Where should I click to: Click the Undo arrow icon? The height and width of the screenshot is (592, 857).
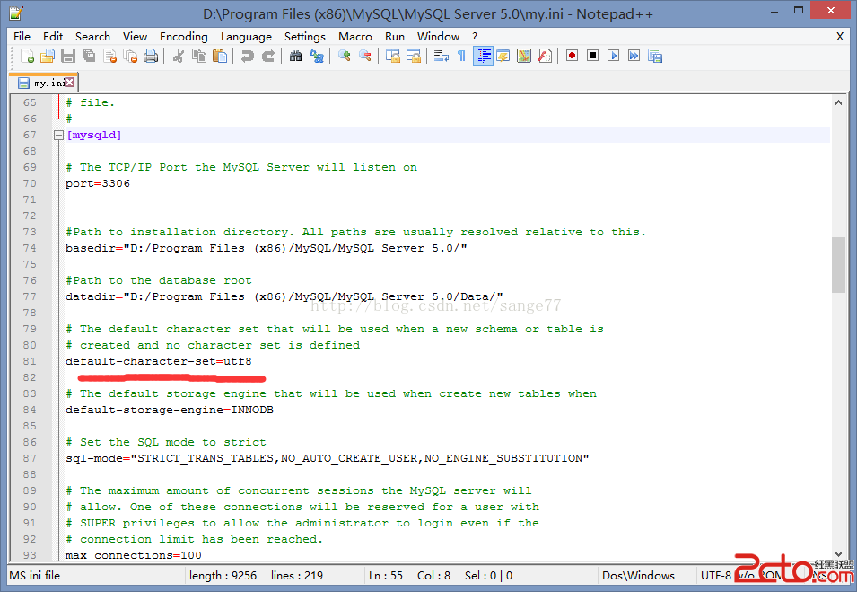point(248,56)
